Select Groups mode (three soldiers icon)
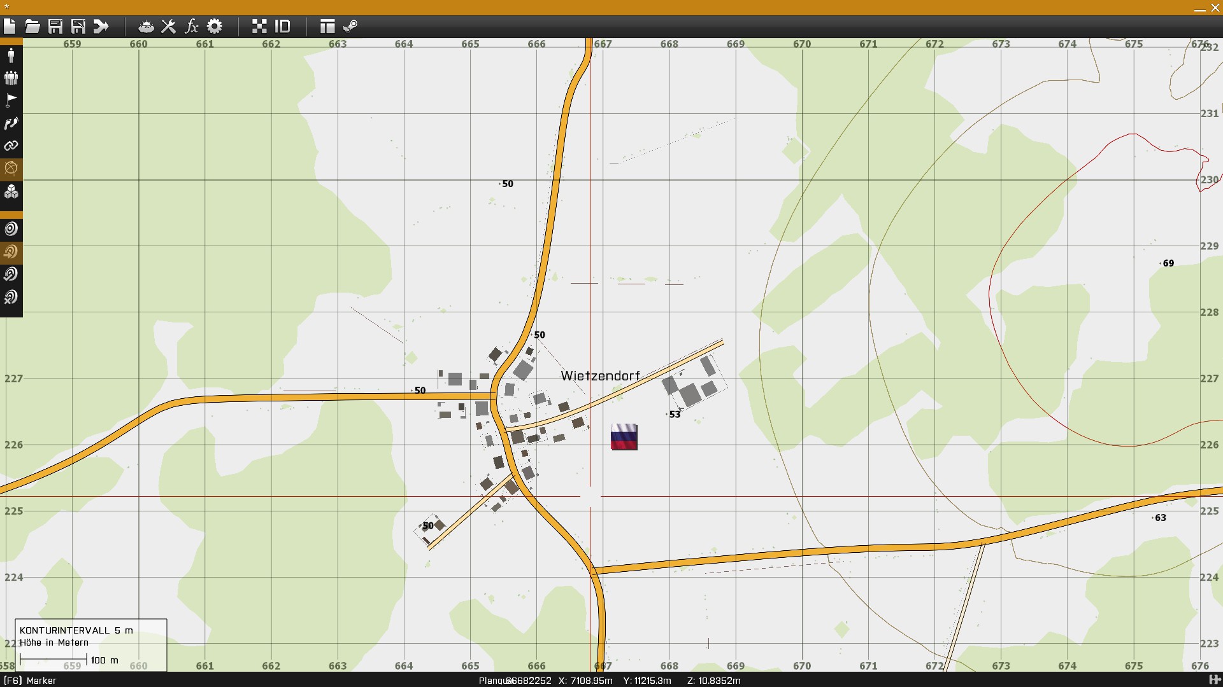This screenshot has width=1223, height=687. coord(11,78)
